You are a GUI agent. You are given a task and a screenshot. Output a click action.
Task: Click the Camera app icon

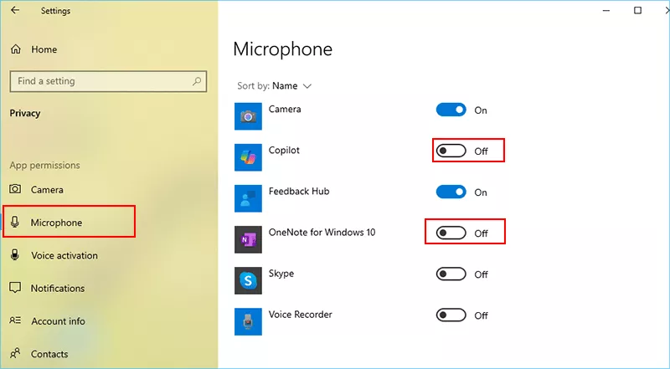248,115
